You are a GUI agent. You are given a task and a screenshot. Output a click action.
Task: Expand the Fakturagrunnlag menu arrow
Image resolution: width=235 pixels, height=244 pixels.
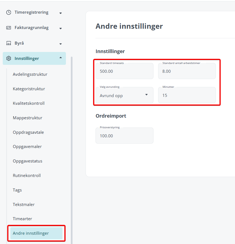click(61, 28)
